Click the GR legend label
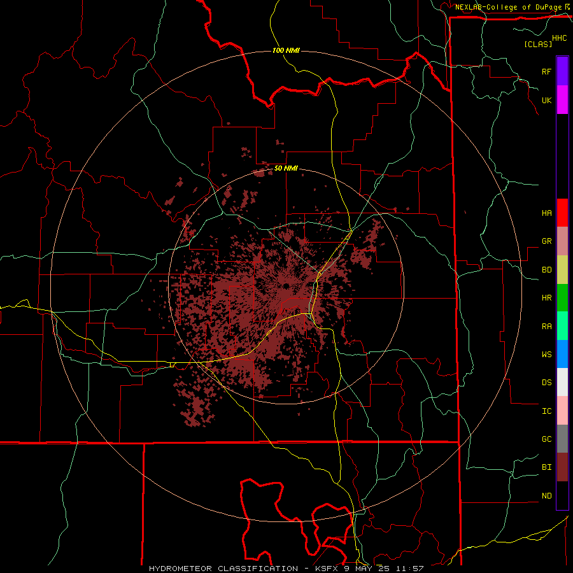Viewport: 573px width, 573px height. [546, 241]
